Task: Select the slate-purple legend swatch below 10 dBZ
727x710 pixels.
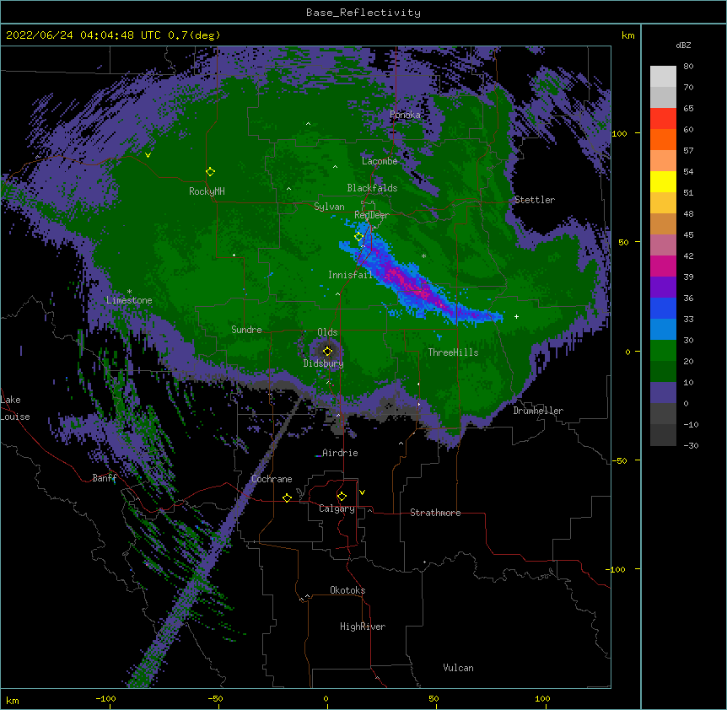Action: point(663,393)
